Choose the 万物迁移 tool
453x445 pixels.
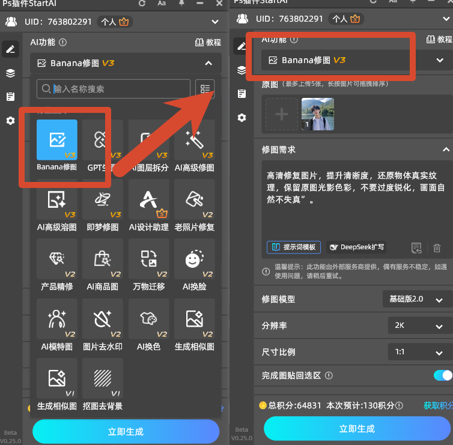click(149, 259)
